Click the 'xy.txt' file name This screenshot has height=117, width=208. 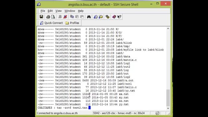point(123,97)
